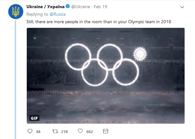
Task: Click the reply speech bubble icon
Action: [x=30, y=131]
